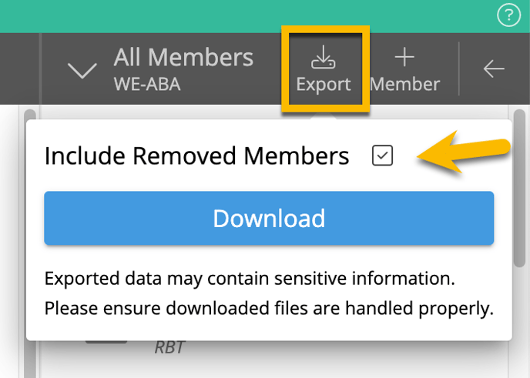Click the WE-ABA organization subtitle
This screenshot has width=530, height=378.
click(147, 84)
